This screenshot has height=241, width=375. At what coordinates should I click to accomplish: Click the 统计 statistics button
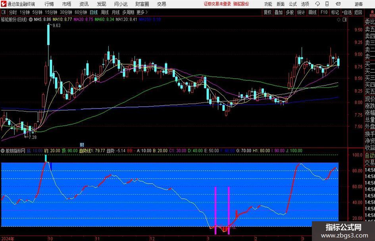pyautogui.click(x=301, y=12)
